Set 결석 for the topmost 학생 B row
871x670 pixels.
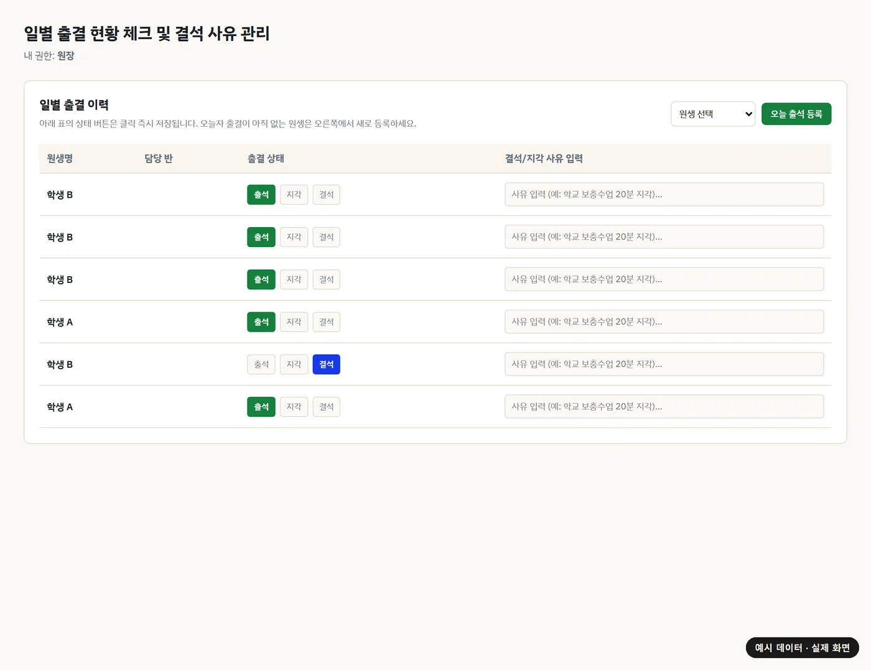[327, 195]
